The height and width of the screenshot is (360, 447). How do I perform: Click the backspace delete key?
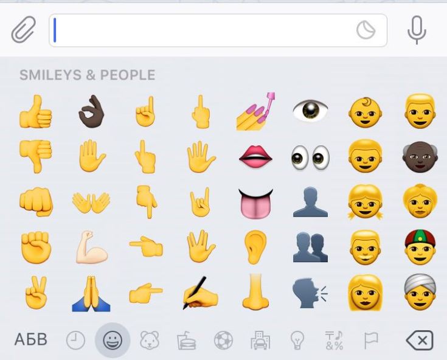point(420,340)
